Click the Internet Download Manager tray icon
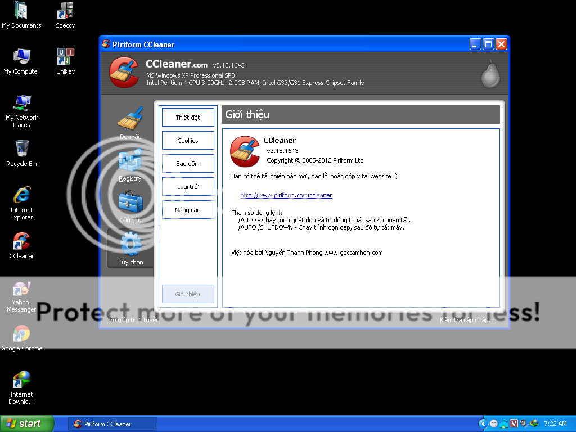The width and height of the screenshot is (576, 432). 534,424
